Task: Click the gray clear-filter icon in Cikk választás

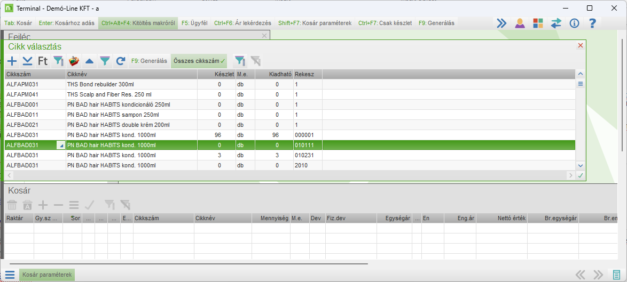Action: click(255, 61)
